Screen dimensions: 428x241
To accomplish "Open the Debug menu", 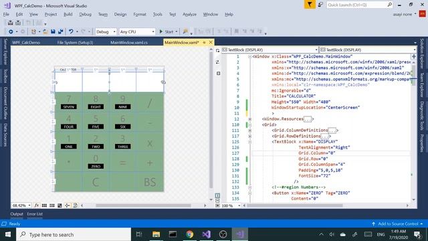I will click(85, 14).
